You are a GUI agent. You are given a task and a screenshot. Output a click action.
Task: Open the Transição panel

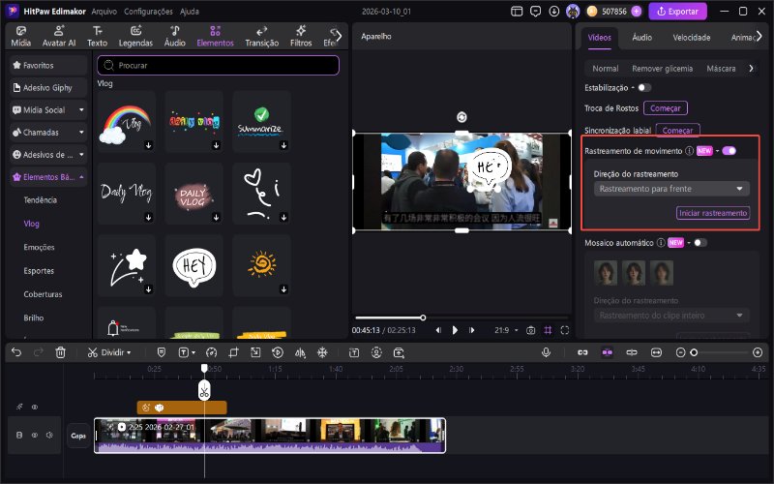point(261,37)
